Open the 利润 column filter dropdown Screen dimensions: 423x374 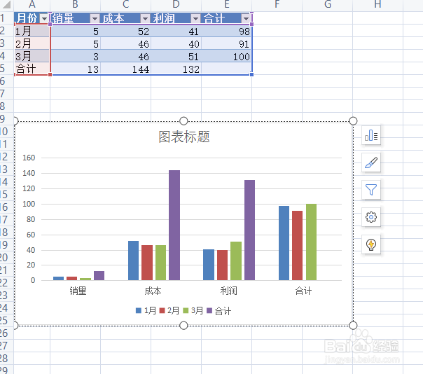click(x=195, y=19)
